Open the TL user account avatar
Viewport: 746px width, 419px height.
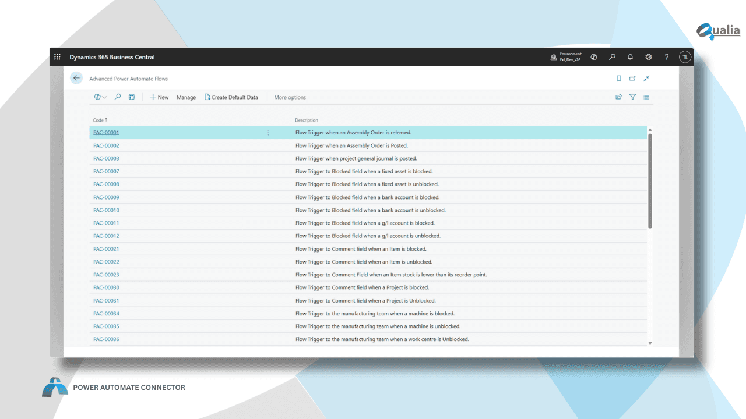tap(685, 57)
